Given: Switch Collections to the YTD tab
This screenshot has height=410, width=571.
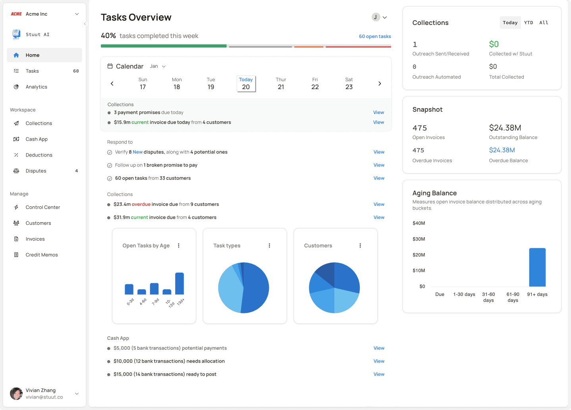Looking at the screenshot, I should [528, 23].
